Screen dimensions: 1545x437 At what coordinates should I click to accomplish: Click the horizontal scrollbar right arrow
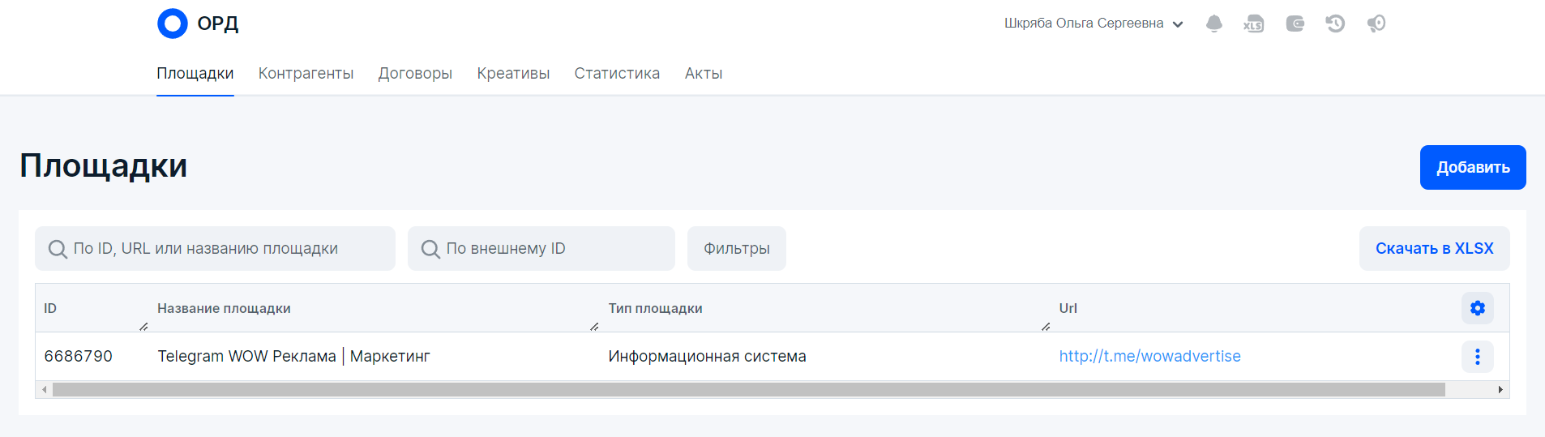pyautogui.click(x=1500, y=390)
